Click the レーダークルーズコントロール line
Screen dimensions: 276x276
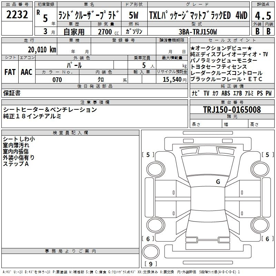click(x=226, y=73)
